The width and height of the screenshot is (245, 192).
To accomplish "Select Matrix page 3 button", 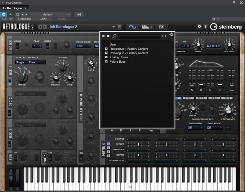I will (x=108, y=152).
